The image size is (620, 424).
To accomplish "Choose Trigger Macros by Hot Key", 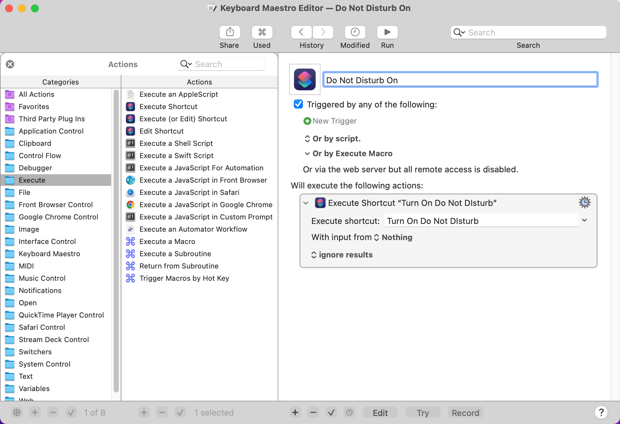I will coord(200,278).
